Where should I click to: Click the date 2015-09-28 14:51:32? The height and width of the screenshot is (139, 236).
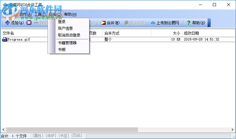pos(201,39)
